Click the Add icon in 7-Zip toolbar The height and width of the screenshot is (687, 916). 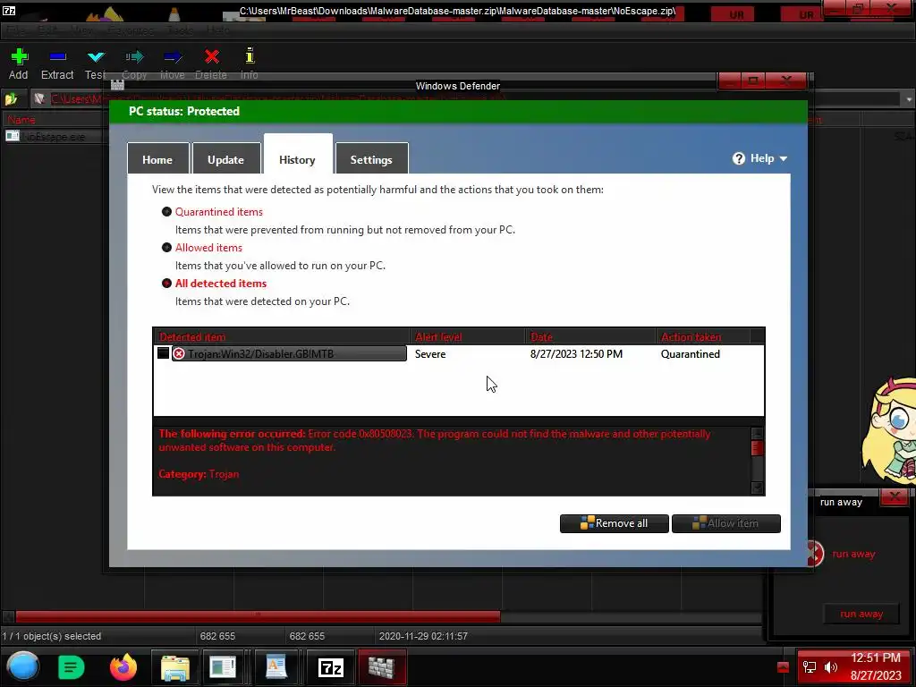coord(20,56)
